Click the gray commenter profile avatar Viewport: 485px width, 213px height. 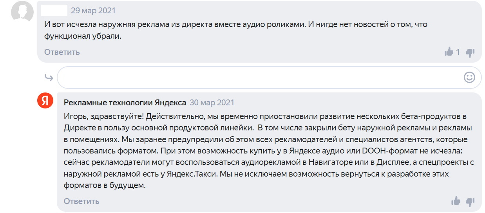click(x=22, y=13)
